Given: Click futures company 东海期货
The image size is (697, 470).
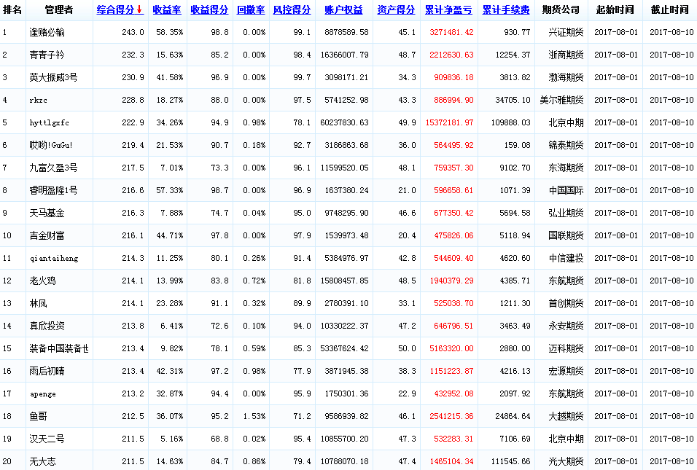Looking at the screenshot, I should pos(566,168).
